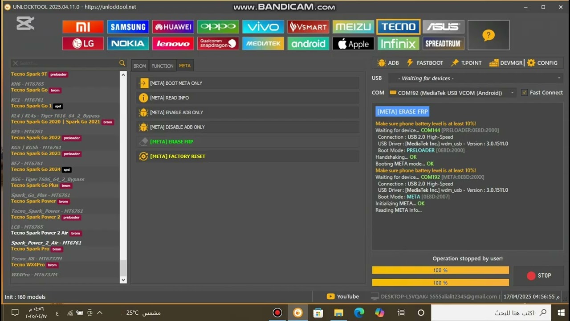Pick the Vivo brand logo

tap(263, 27)
